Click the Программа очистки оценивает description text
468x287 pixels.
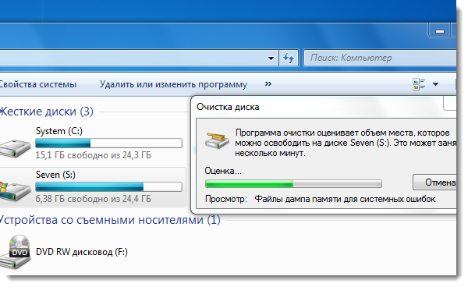pyautogui.click(x=346, y=143)
